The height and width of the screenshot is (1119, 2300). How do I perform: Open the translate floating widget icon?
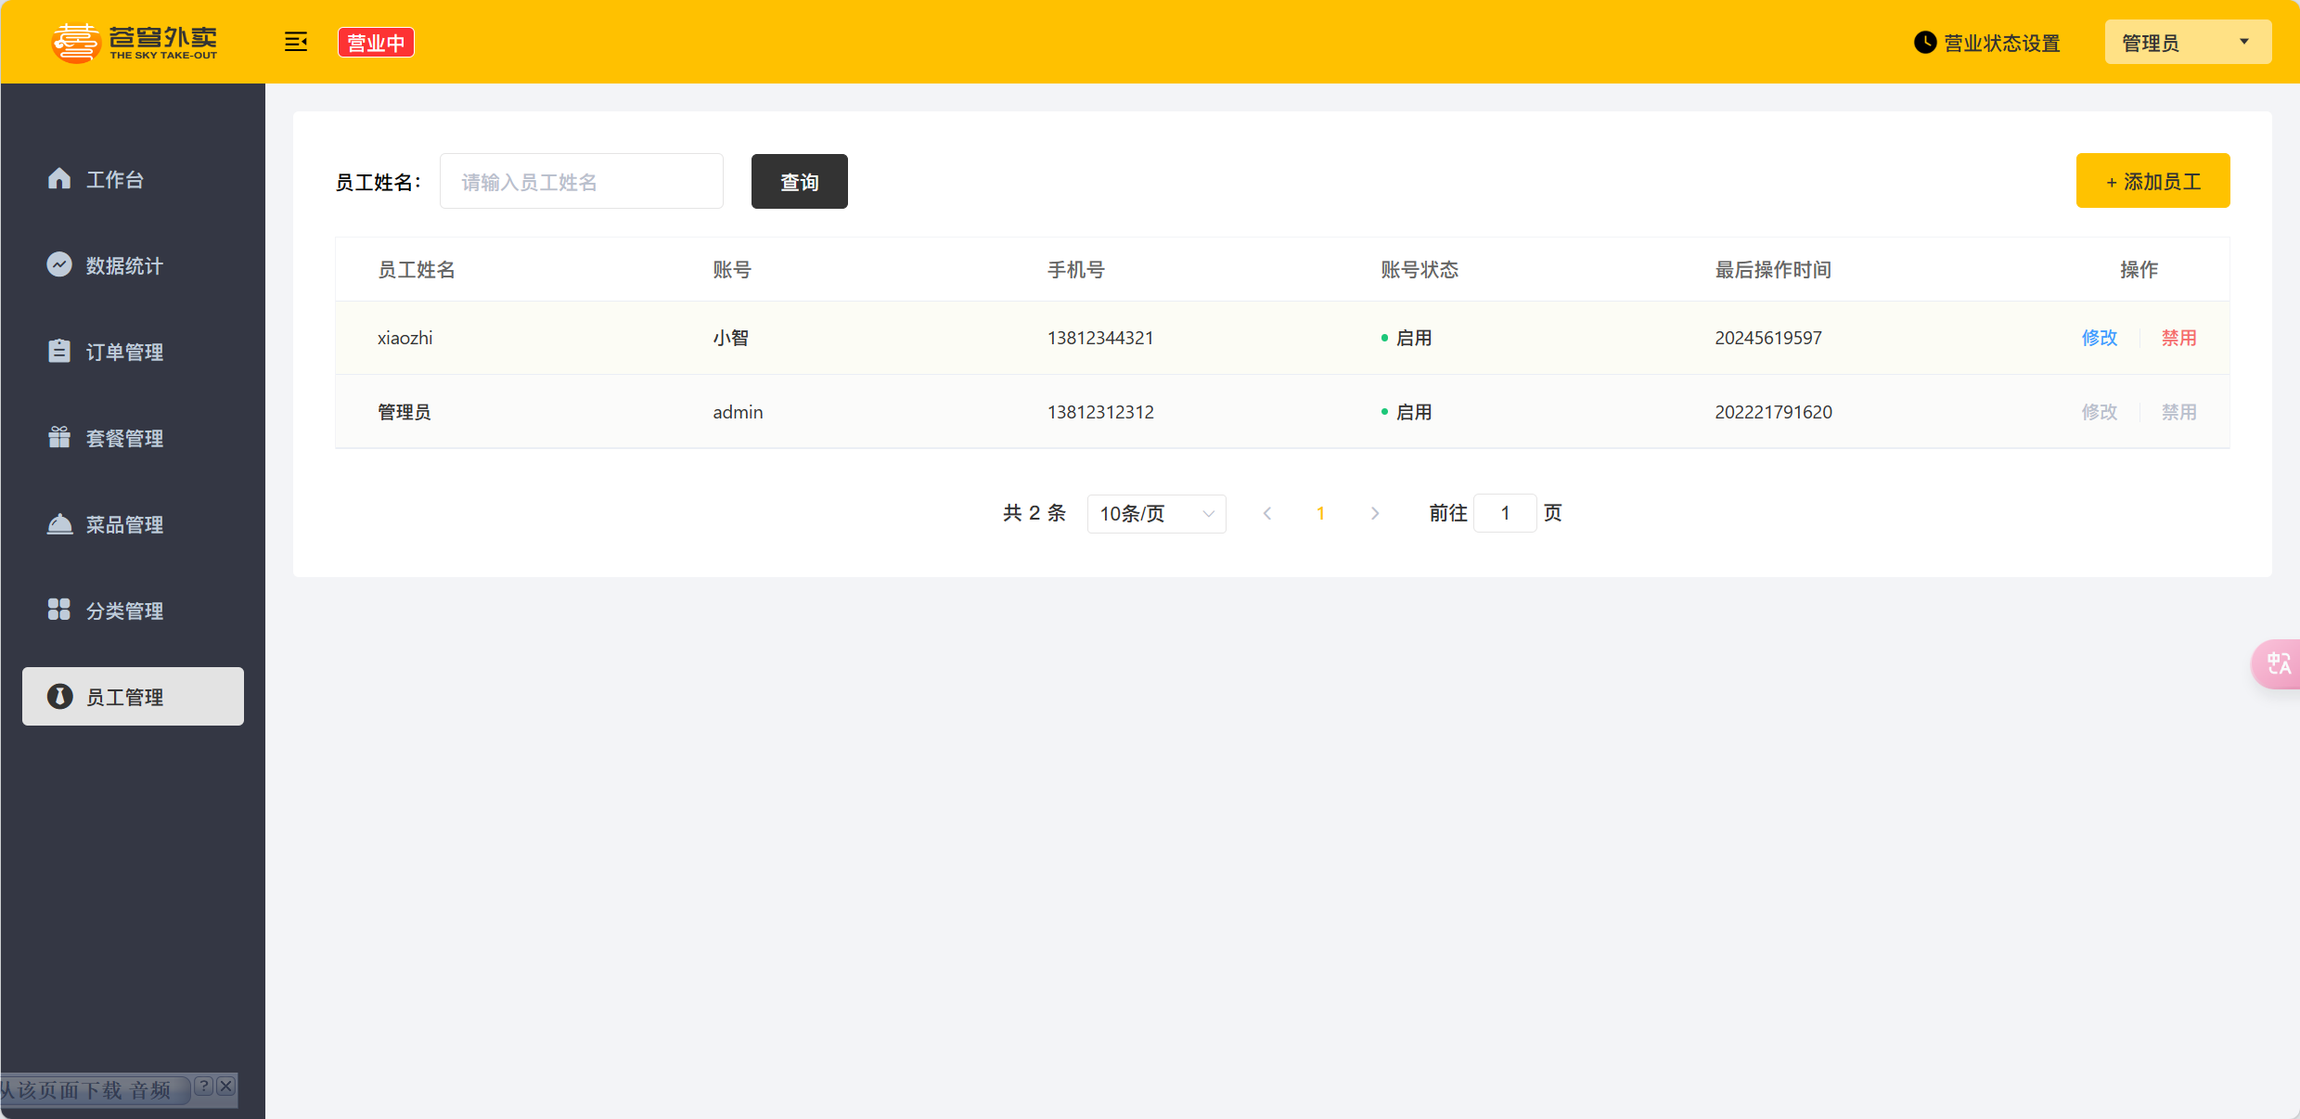click(x=2278, y=663)
